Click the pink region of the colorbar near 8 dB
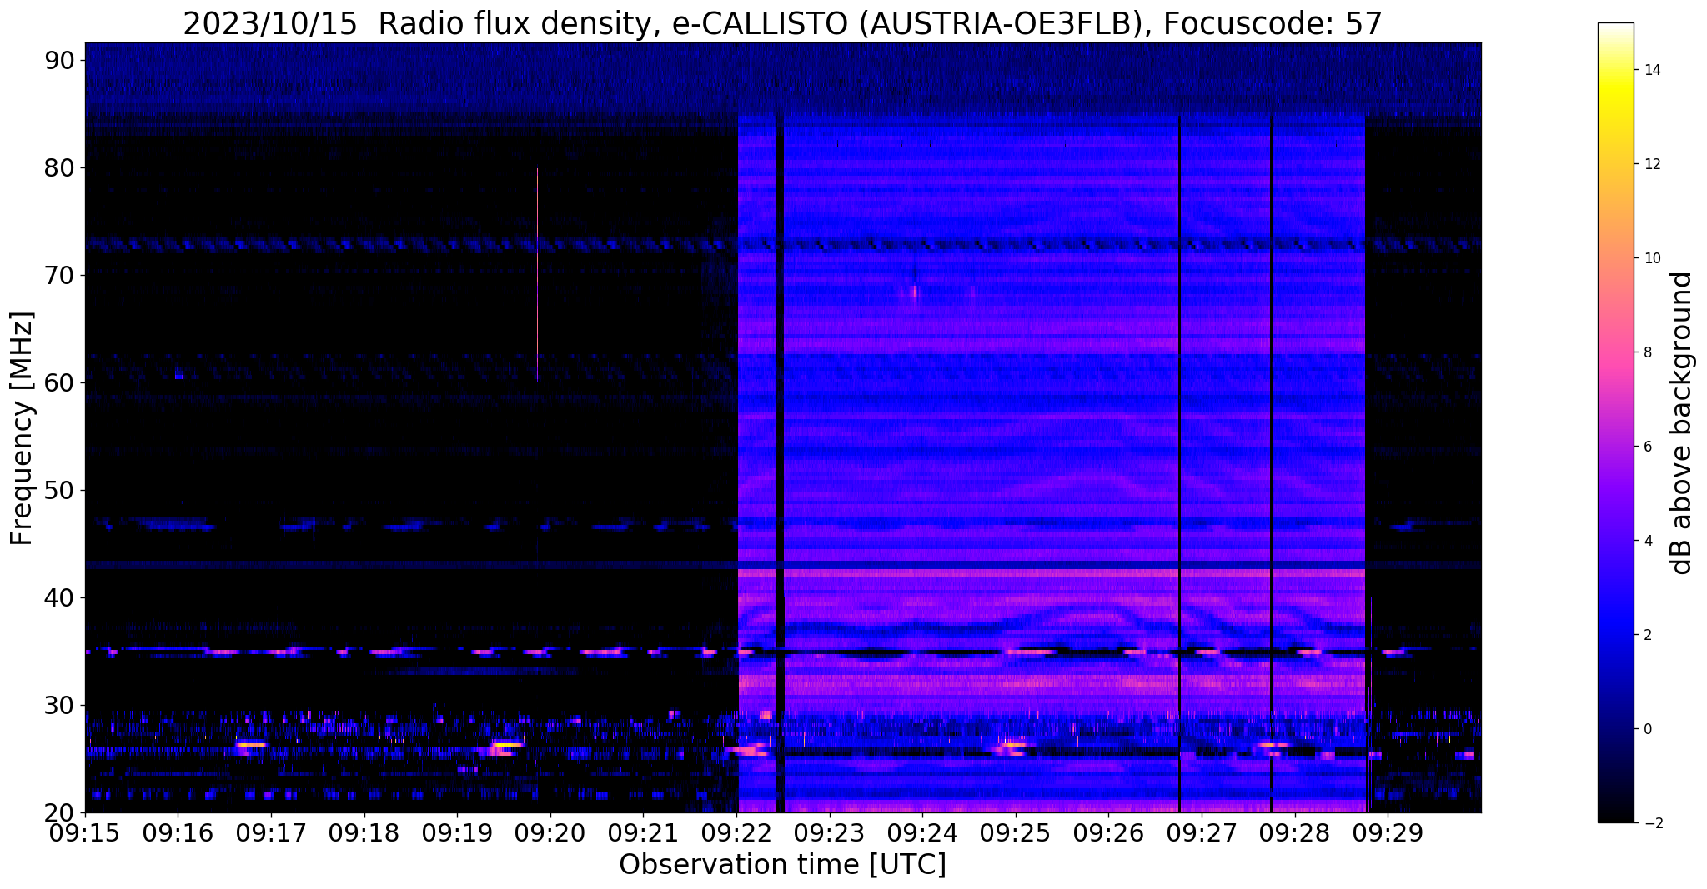 click(1615, 352)
